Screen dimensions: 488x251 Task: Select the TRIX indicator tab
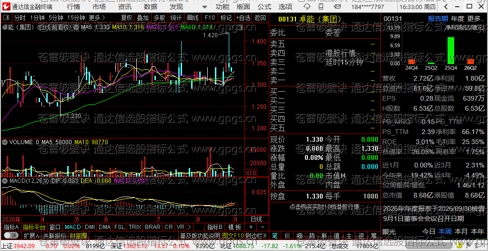(134, 227)
